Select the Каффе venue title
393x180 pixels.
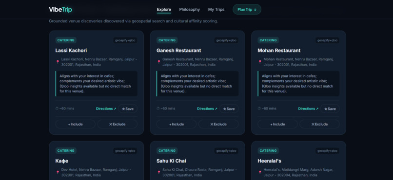[61, 161]
